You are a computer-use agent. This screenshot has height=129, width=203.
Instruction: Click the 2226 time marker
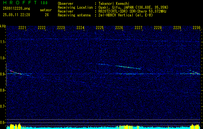(119, 27)
